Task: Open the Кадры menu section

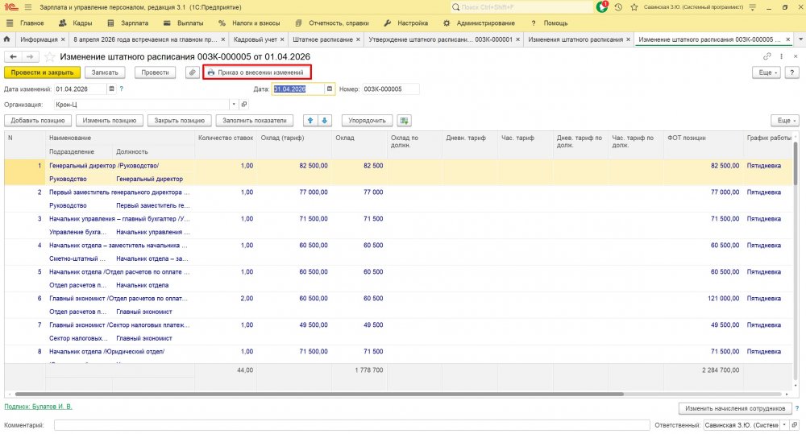Action: coord(76,23)
